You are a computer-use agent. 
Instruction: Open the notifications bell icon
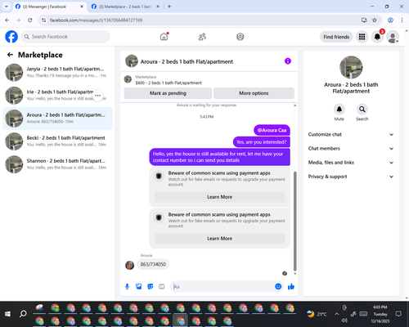pyautogui.click(x=377, y=37)
